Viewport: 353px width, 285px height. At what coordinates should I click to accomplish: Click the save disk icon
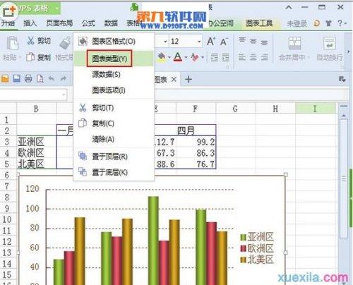click(16, 78)
